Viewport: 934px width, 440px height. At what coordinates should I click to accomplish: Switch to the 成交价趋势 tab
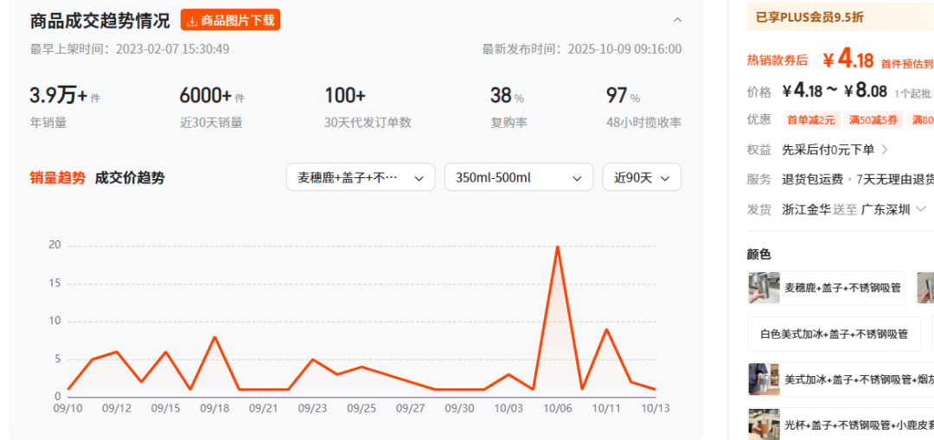click(130, 177)
